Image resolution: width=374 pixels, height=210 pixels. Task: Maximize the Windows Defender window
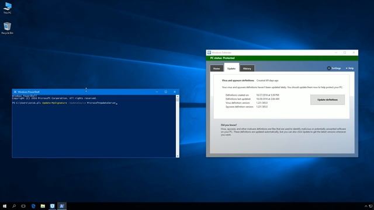(x=345, y=52)
